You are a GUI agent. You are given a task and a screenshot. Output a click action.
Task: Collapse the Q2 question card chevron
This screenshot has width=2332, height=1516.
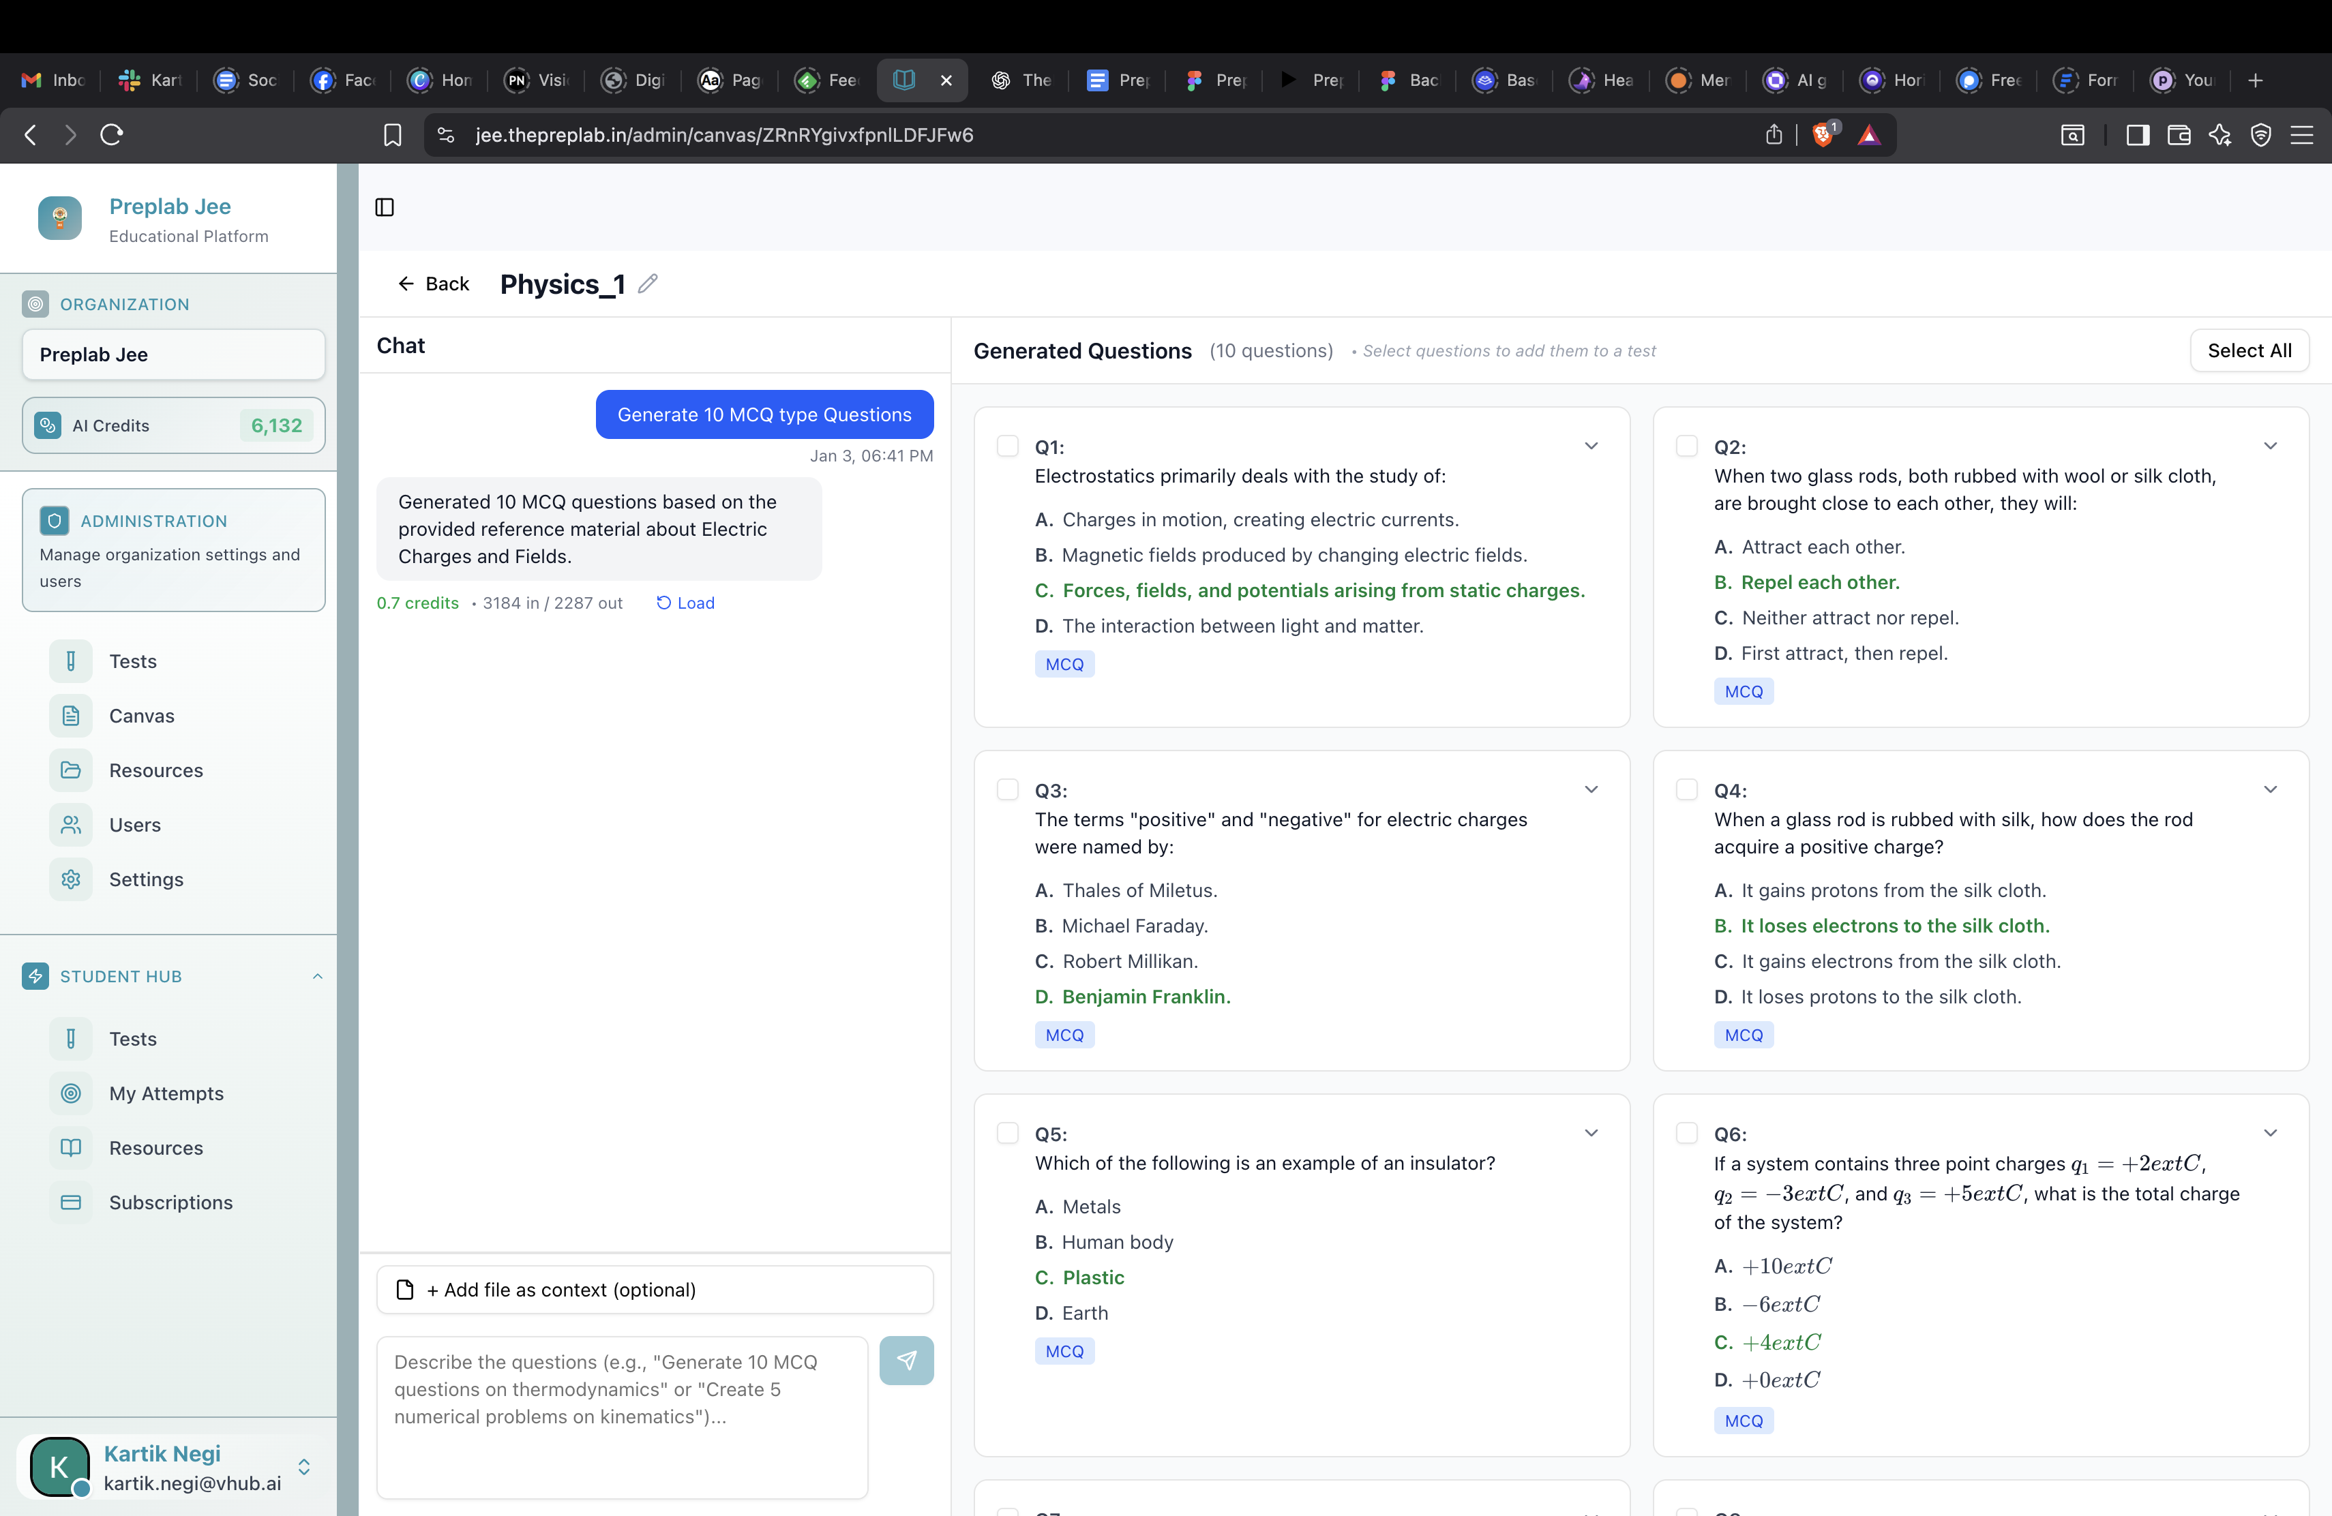tap(2270, 446)
